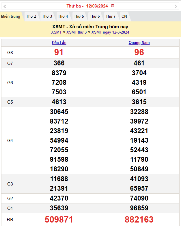Go to previous day arrow
The height and width of the screenshot is (226, 181).
pos(5,6)
